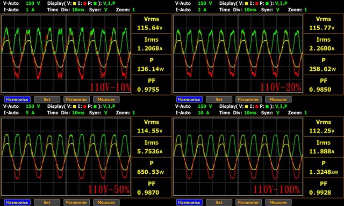Viewport: 344px width, 206px height.
Task: Open Measure in the 110V-20% panel
Action: click(278, 99)
